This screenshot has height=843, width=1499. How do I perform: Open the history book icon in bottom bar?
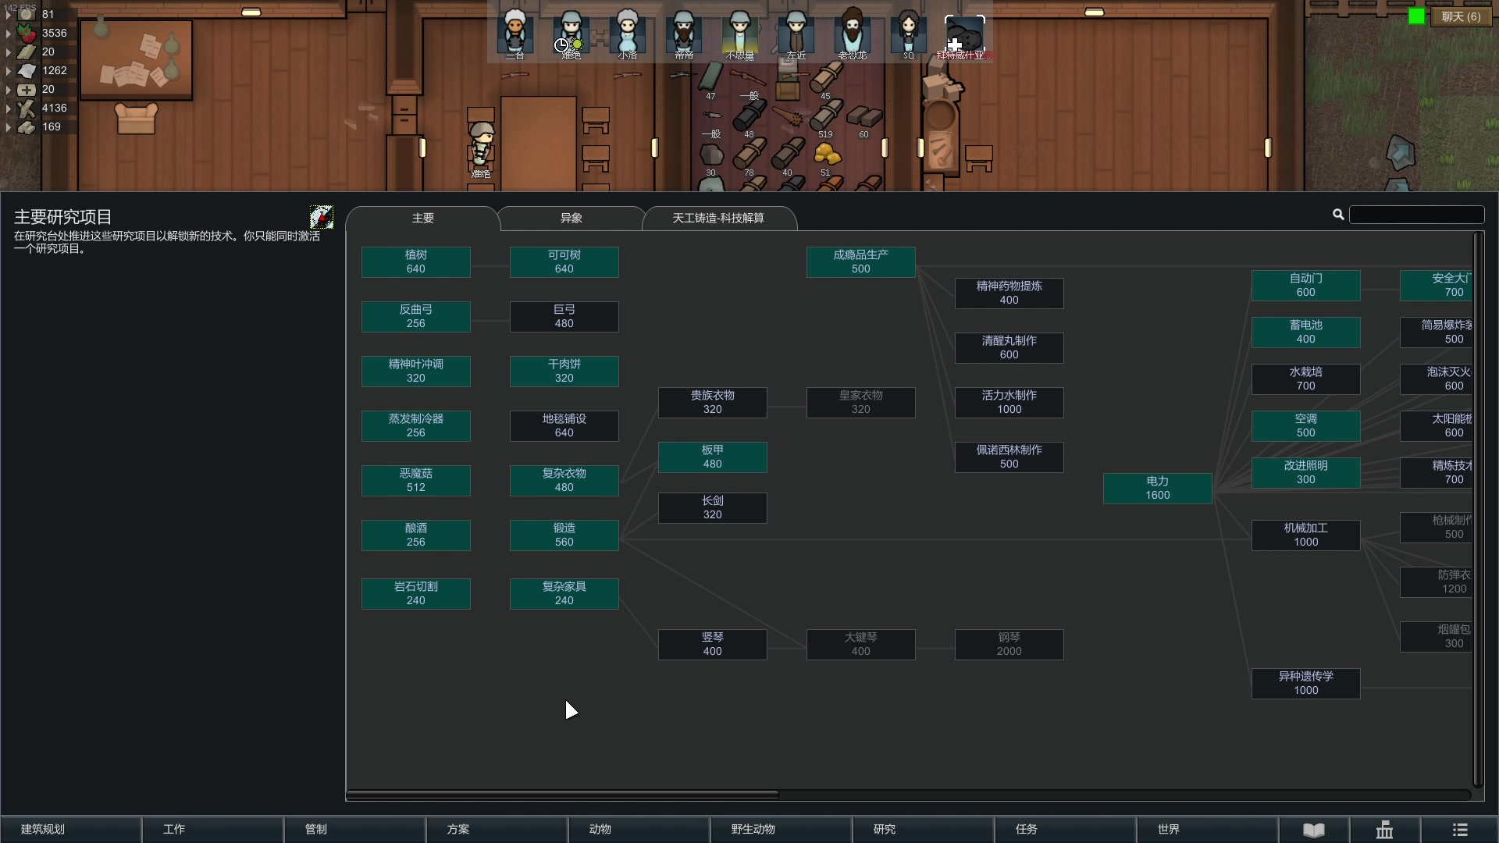click(1314, 829)
